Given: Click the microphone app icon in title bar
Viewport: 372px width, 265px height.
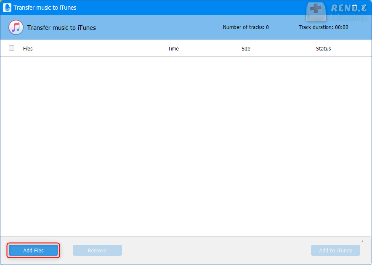Looking at the screenshot, I should pyautogui.click(x=7, y=8).
